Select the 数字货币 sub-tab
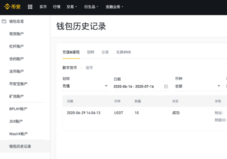The image size is (227, 159). 70,67
